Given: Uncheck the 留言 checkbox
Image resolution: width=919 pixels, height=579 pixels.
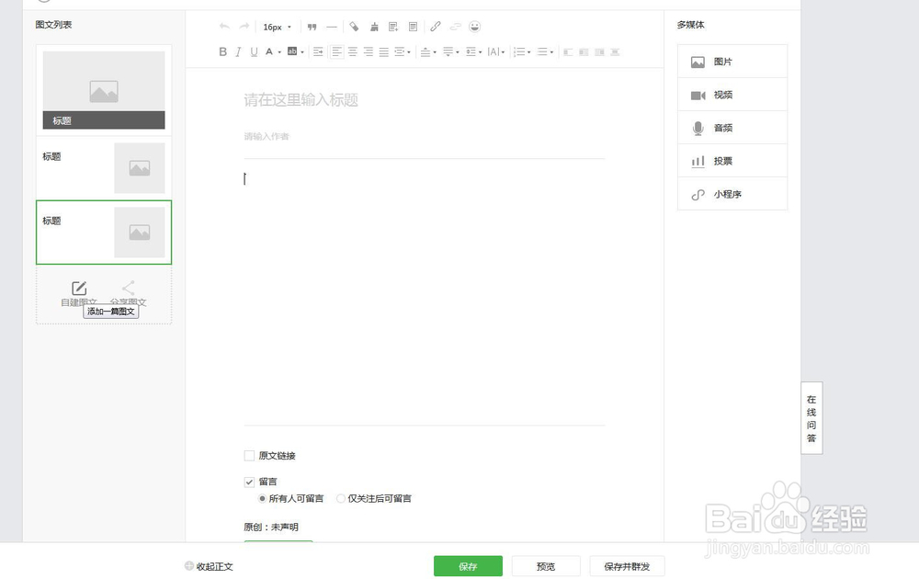Looking at the screenshot, I should click(x=249, y=482).
